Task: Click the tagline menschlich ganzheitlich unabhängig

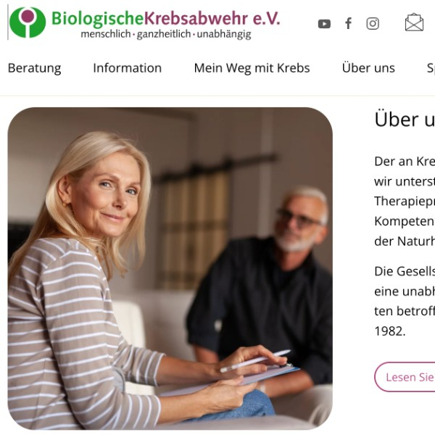Action: (x=166, y=34)
